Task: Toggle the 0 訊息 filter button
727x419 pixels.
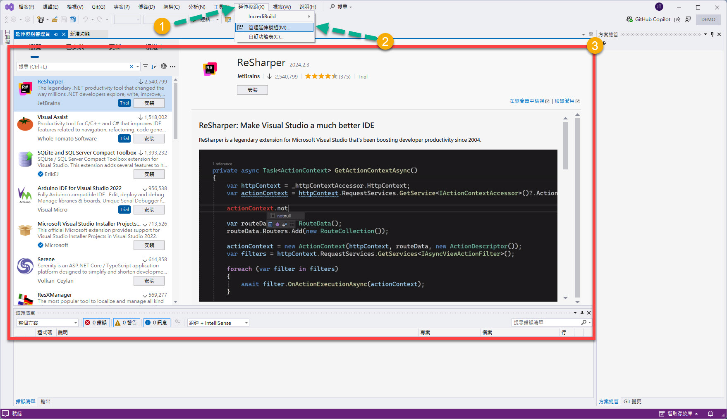Action: coord(156,323)
